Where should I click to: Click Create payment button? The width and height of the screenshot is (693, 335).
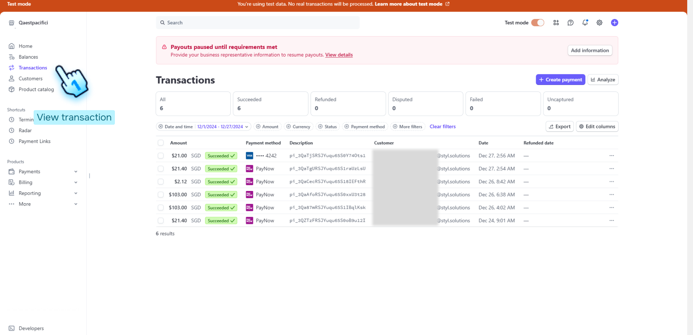(560, 80)
